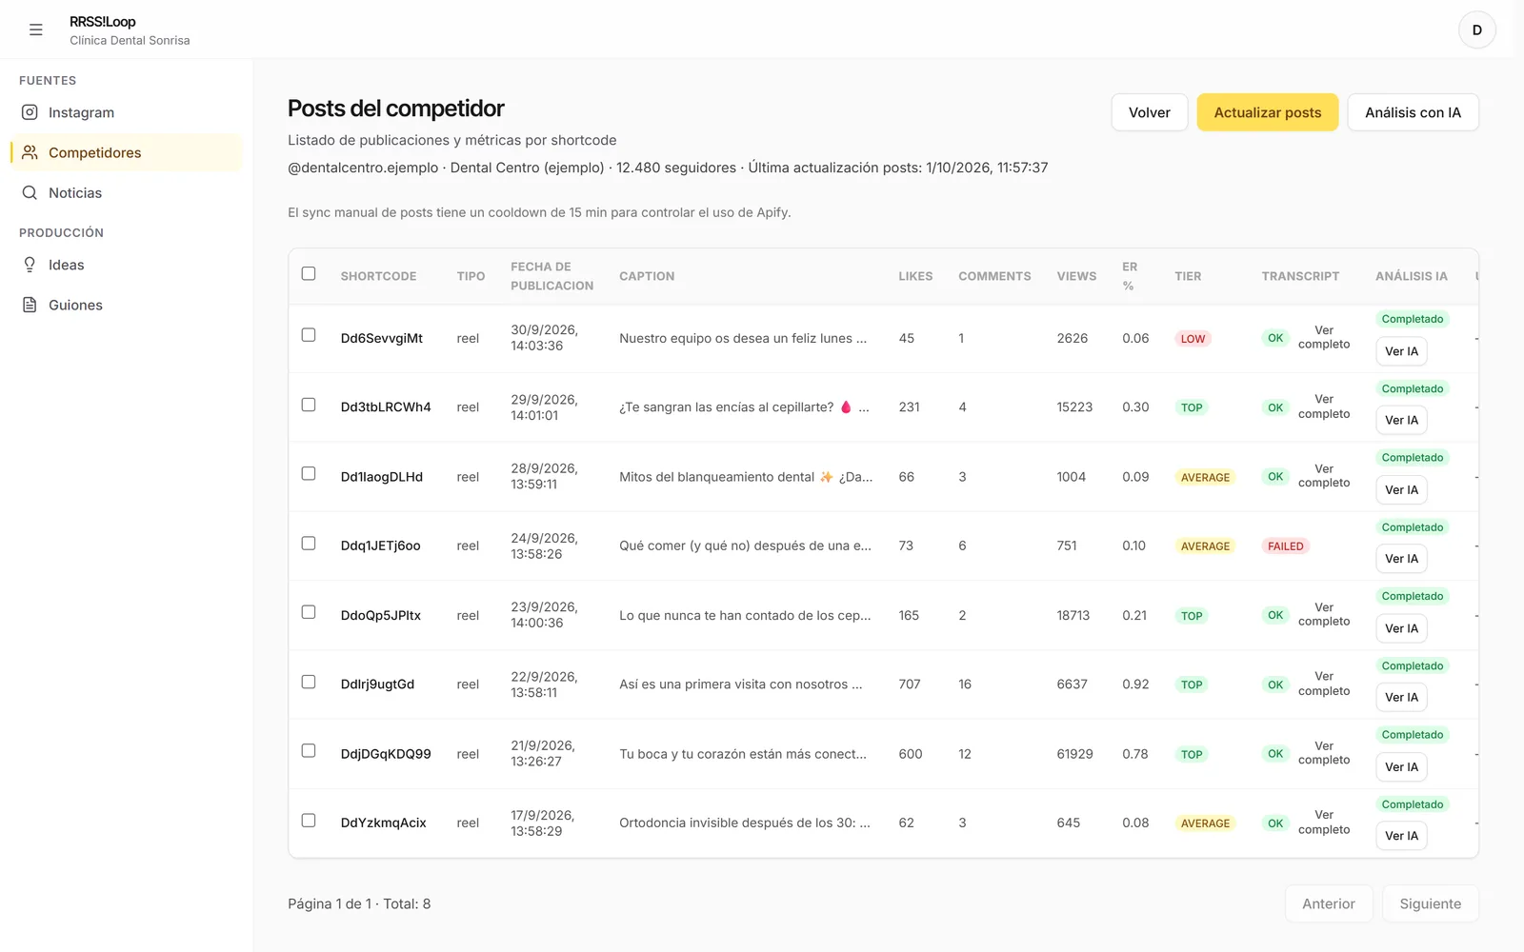Open Ver IA for DdjDGqKDQ99
The image size is (1524, 952).
[x=1401, y=767]
